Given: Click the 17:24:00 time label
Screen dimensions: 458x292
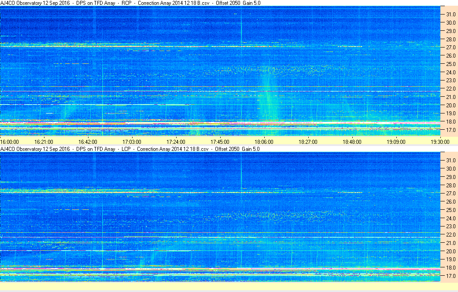Looking at the screenshot, I should 176,142.
